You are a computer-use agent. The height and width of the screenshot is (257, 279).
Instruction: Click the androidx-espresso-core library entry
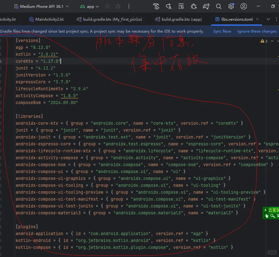(x=147, y=144)
